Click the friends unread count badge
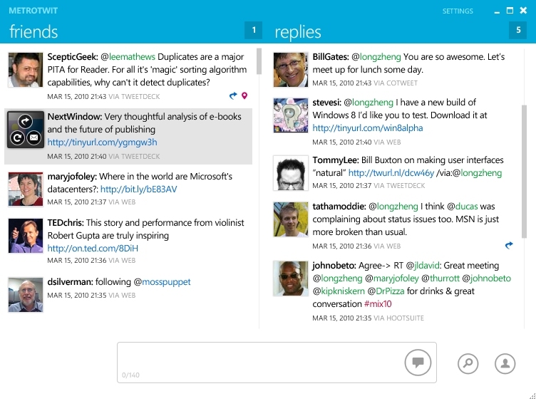 pyautogui.click(x=253, y=31)
